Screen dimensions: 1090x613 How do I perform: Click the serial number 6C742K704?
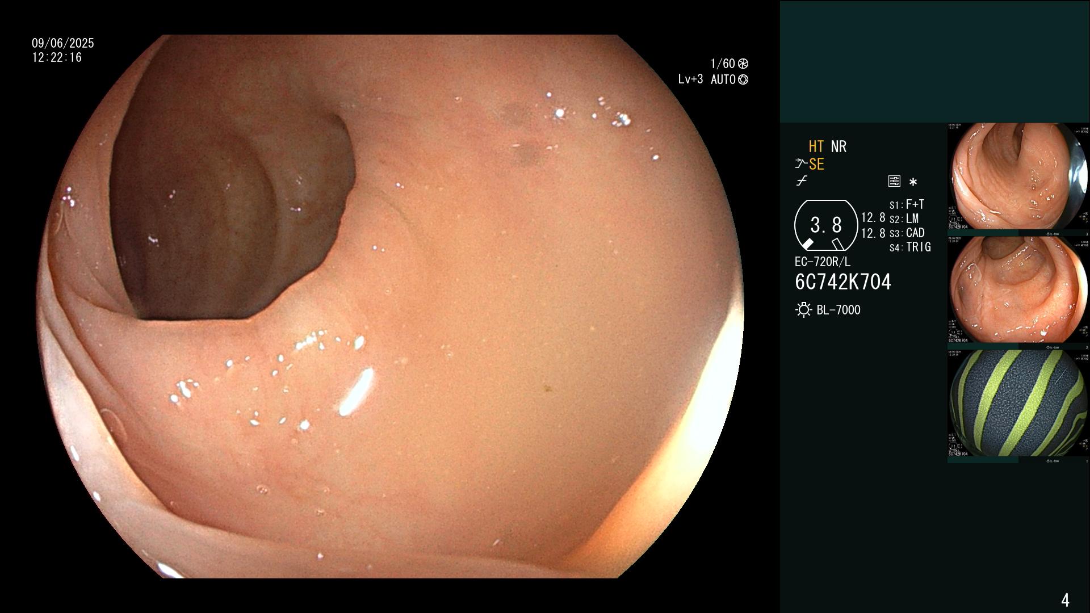click(x=843, y=282)
